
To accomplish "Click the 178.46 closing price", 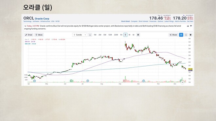I will click(x=156, y=18).
